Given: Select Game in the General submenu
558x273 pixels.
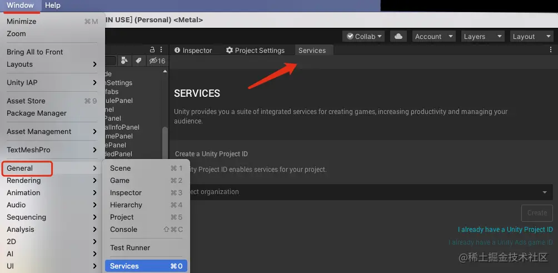Looking at the screenshot, I should tap(146, 181).
